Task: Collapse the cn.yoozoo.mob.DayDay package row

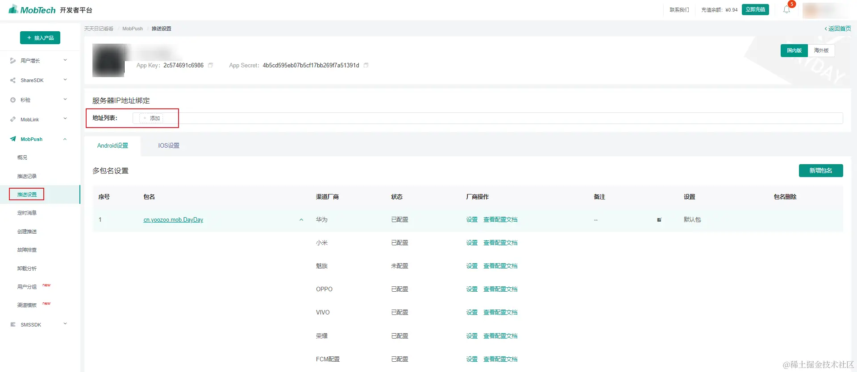Action: pyautogui.click(x=301, y=220)
